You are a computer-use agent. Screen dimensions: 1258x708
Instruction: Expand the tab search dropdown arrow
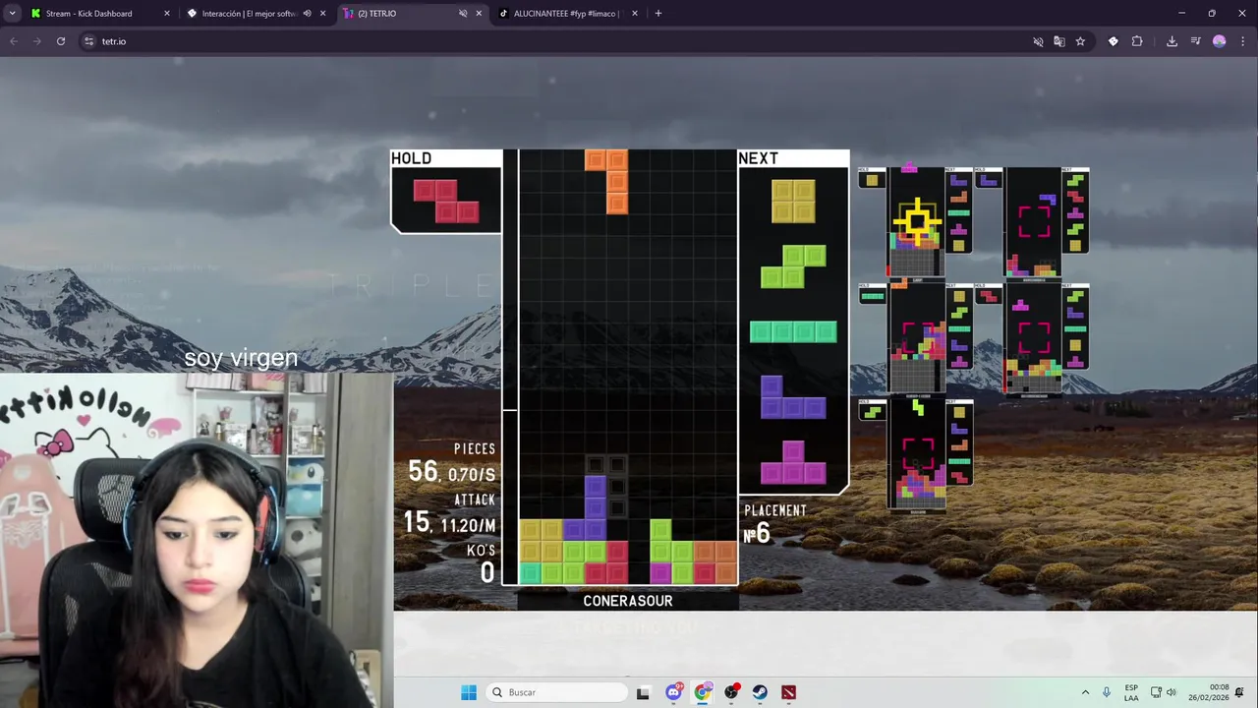tap(13, 14)
